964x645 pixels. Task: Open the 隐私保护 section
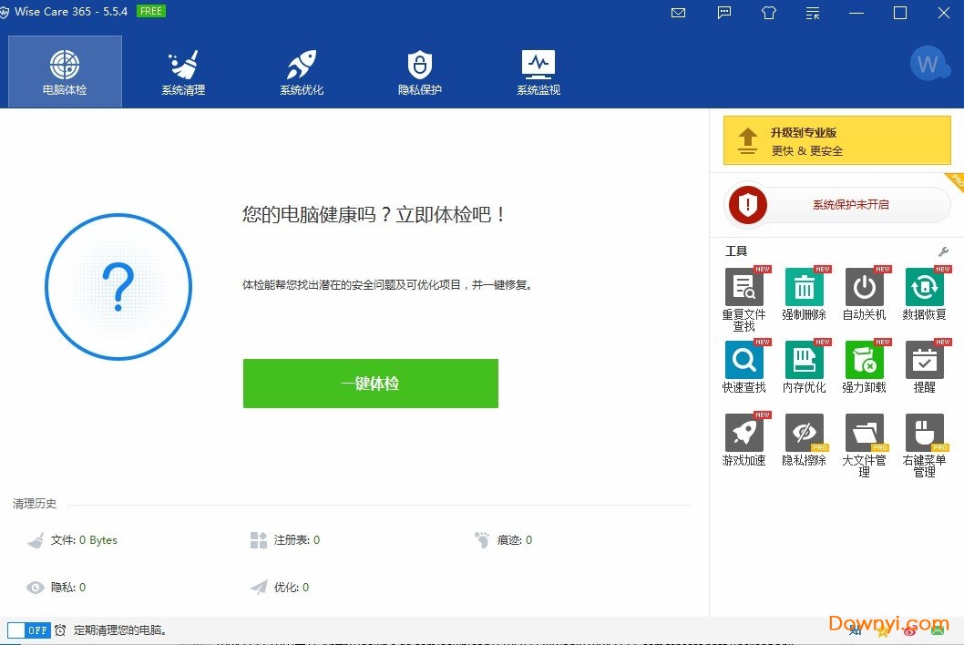(x=419, y=71)
